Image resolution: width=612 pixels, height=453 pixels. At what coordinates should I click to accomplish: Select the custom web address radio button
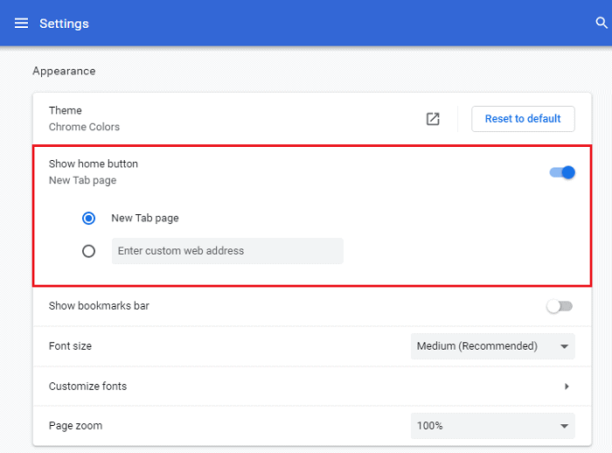point(88,251)
